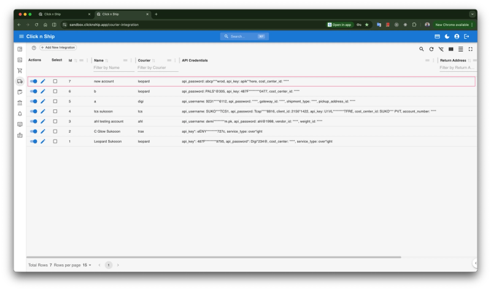
Task: Switch to the first Click n Ship tab
Action: click(64, 14)
